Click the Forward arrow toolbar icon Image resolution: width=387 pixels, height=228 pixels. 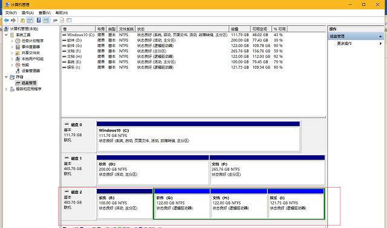[x=13, y=20]
